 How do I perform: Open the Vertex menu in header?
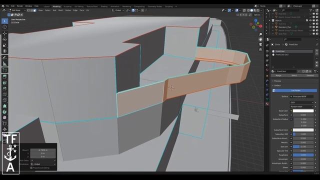coord(68,10)
